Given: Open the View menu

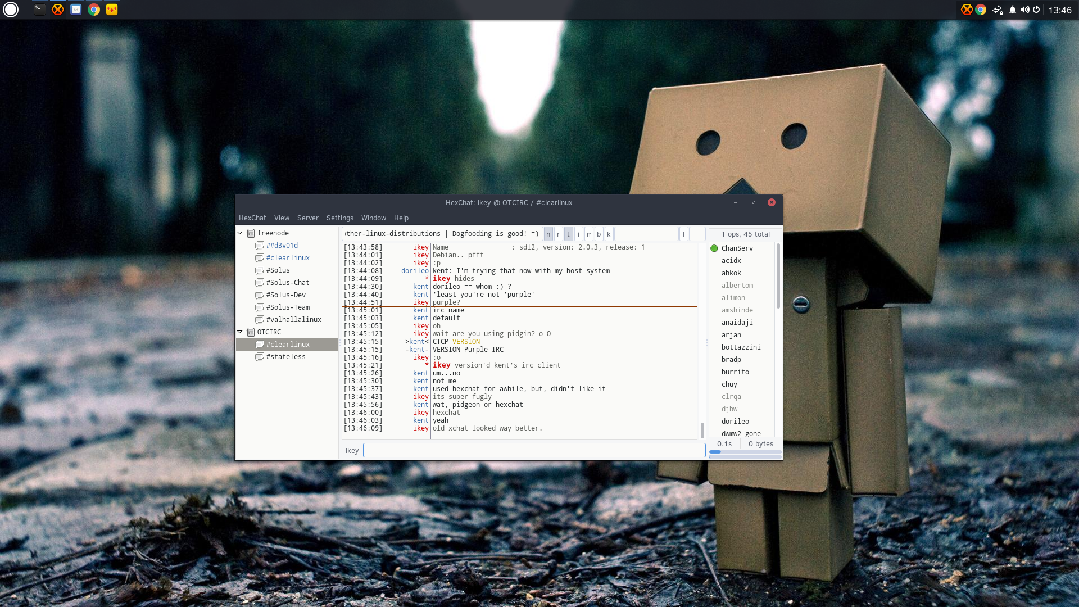Looking at the screenshot, I should 282,218.
